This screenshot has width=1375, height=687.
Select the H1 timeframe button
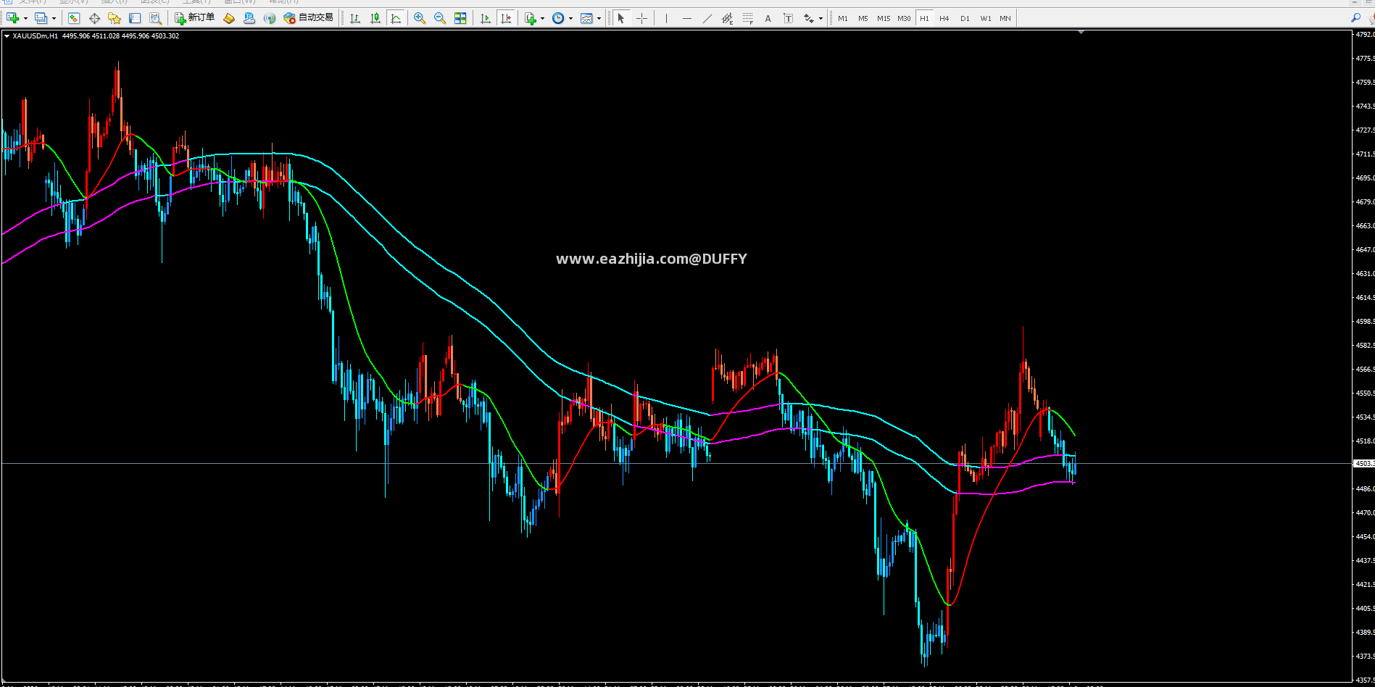[x=924, y=18]
